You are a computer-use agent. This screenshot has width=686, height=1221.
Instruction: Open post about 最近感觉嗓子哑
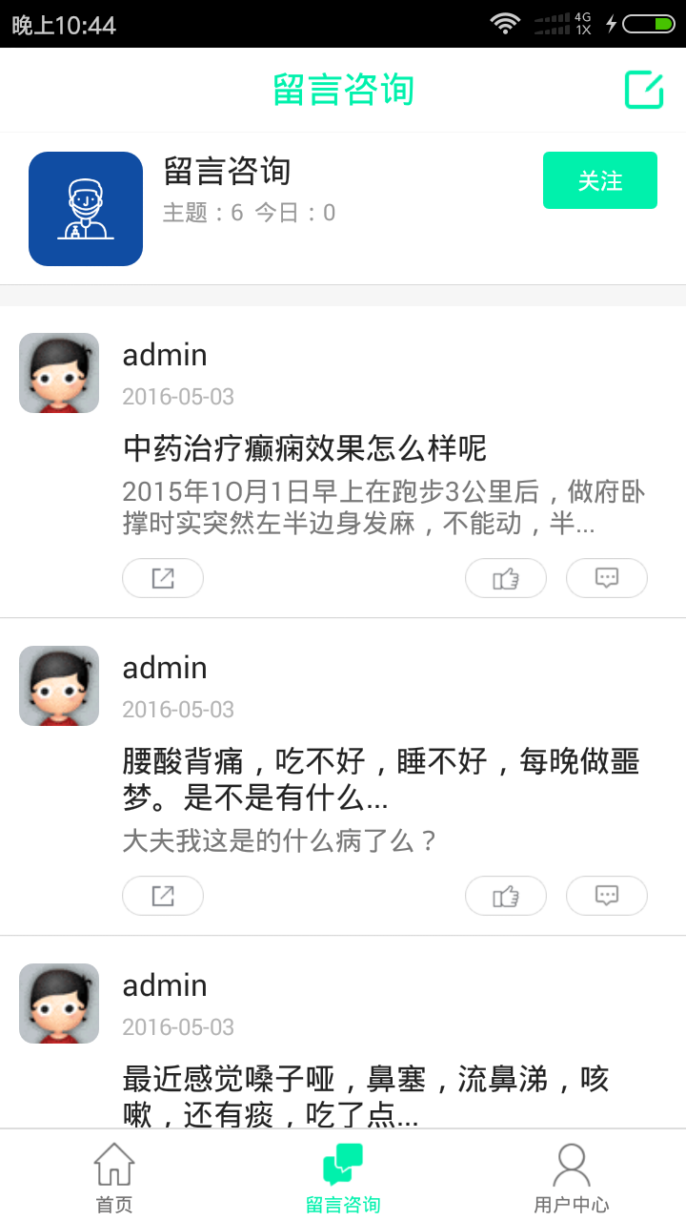coord(366,1095)
